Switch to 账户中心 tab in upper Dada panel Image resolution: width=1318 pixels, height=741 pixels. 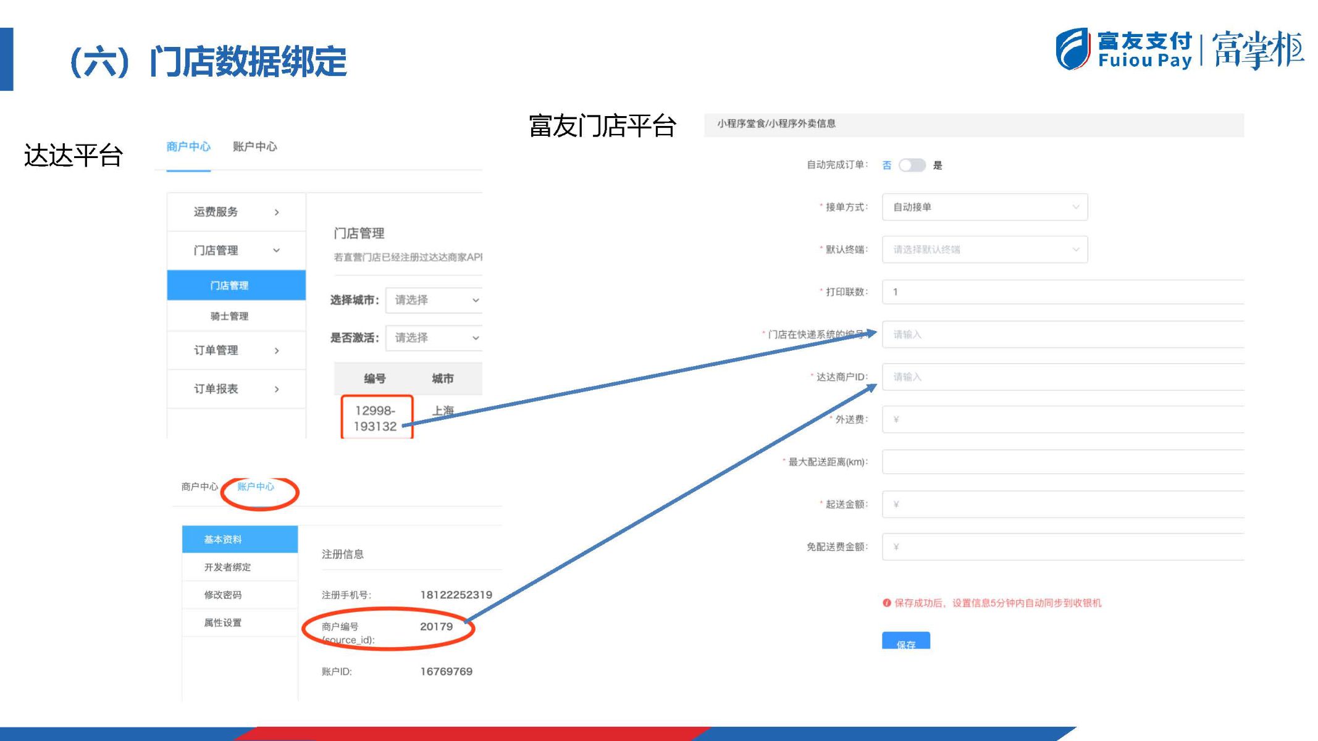tap(254, 146)
